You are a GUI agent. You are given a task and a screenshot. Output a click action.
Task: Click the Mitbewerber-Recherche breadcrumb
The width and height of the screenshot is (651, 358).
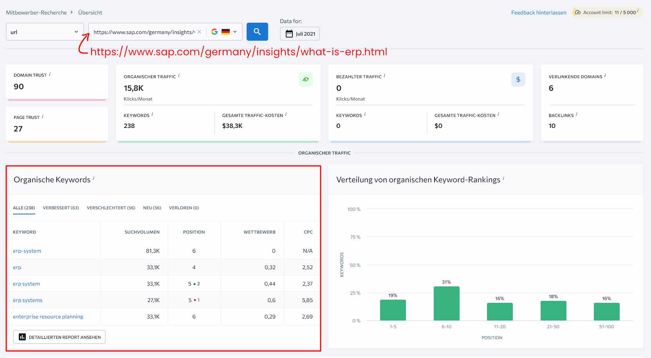click(36, 13)
